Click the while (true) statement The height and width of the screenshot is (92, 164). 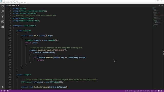point(32,43)
